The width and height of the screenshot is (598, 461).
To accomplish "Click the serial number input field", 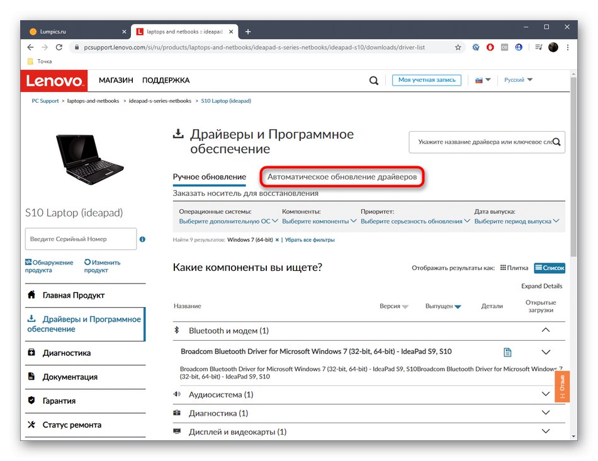I will point(81,239).
